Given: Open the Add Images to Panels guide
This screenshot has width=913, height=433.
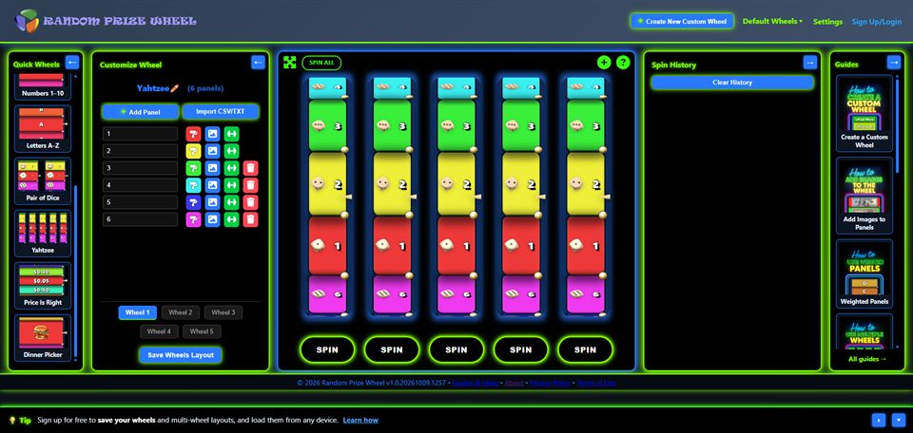Looking at the screenshot, I should coord(864,196).
